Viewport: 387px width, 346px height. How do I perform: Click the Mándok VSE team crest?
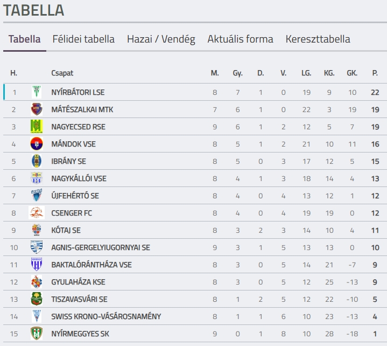(x=36, y=144)
